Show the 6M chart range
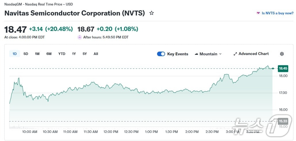 point(49,54)
